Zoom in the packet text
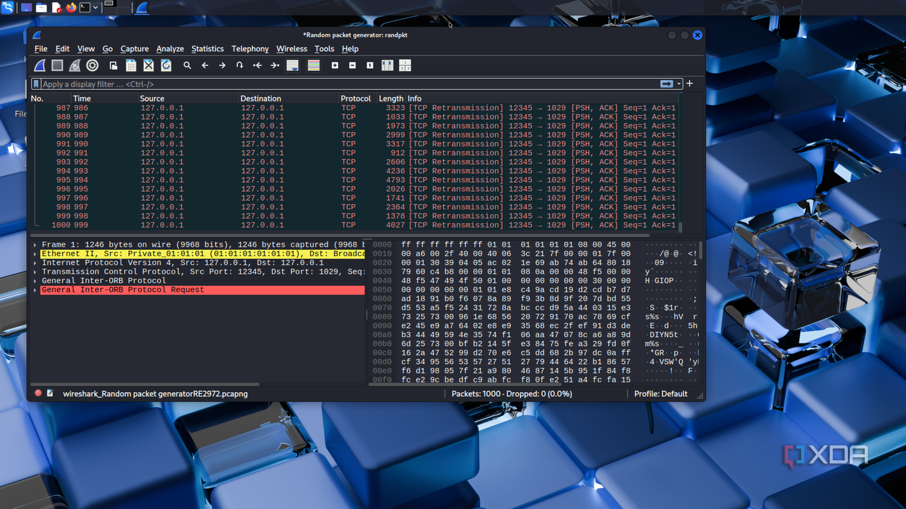Viewport: 906px width, 509px height. [335, 65]
